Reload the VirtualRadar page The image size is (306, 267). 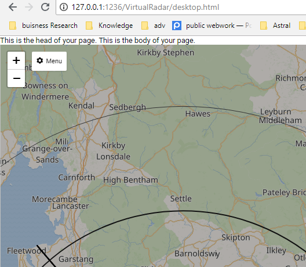(45, 7)
